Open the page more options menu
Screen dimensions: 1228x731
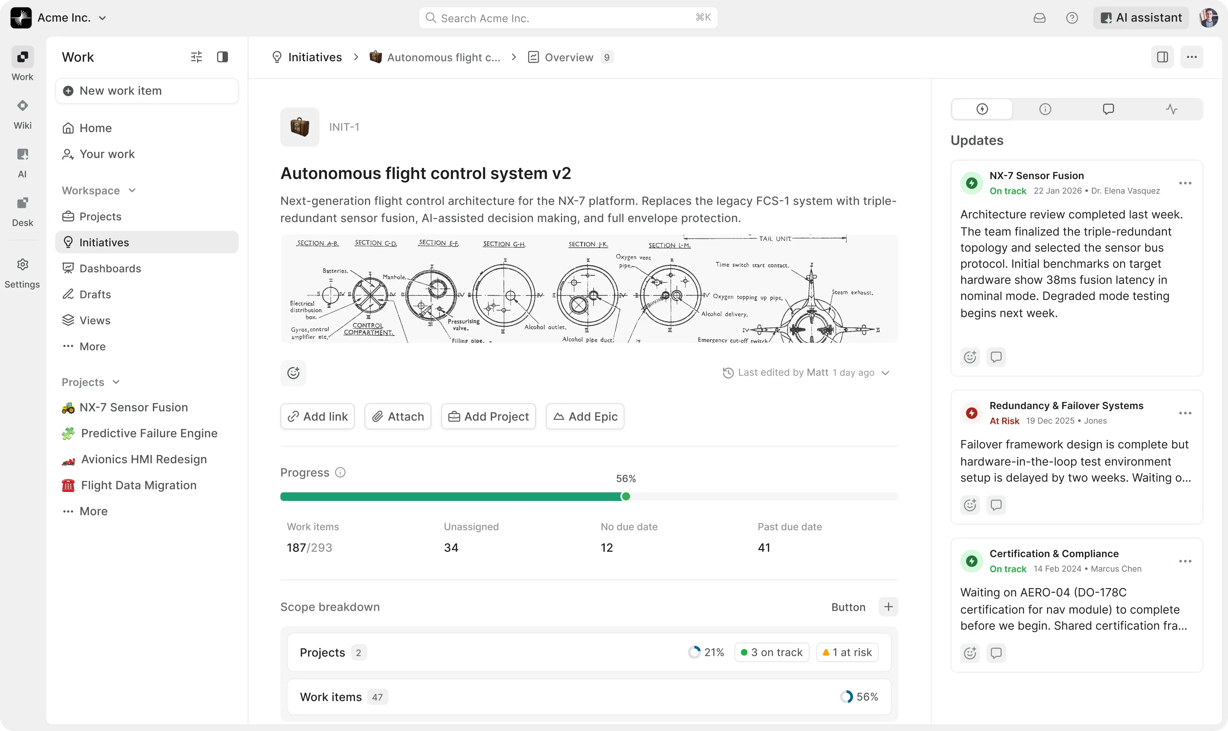point(1192,57)
